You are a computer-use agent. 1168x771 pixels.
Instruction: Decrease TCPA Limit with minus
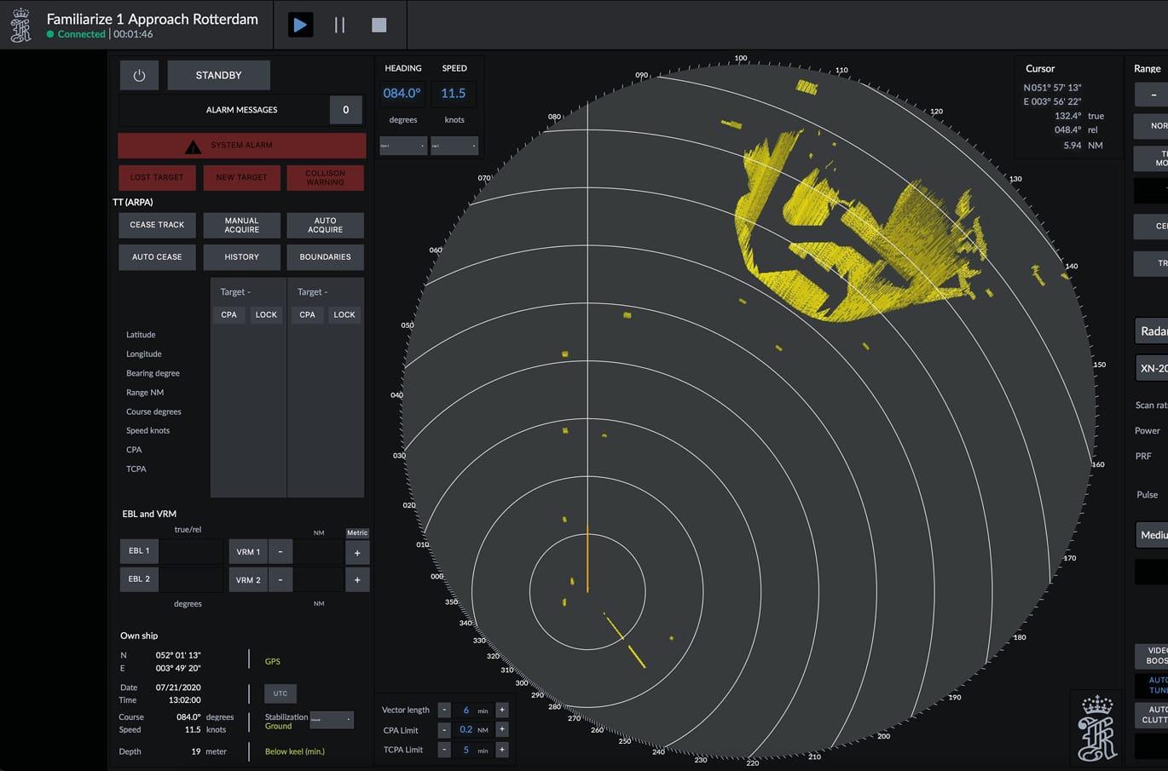[x=444, y=750]
